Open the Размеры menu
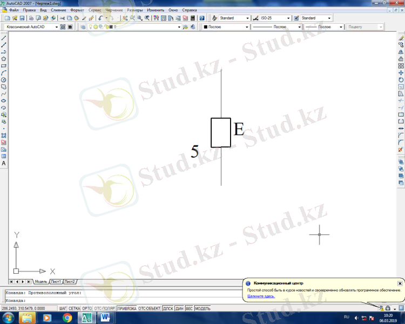Screen dimensions: 405x324 pos(135,10)
